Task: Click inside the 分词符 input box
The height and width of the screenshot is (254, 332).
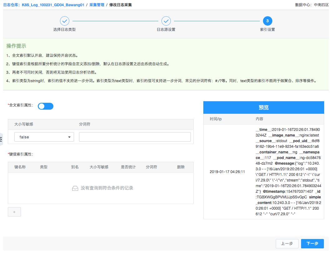Action: coord(134,137)
